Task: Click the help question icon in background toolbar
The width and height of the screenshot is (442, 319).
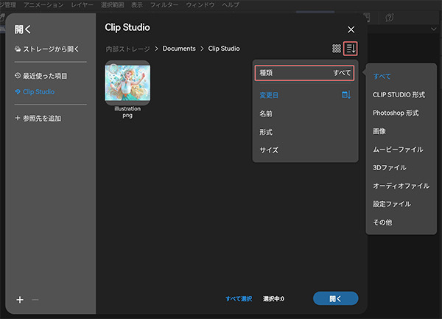Action: (389, 18)
